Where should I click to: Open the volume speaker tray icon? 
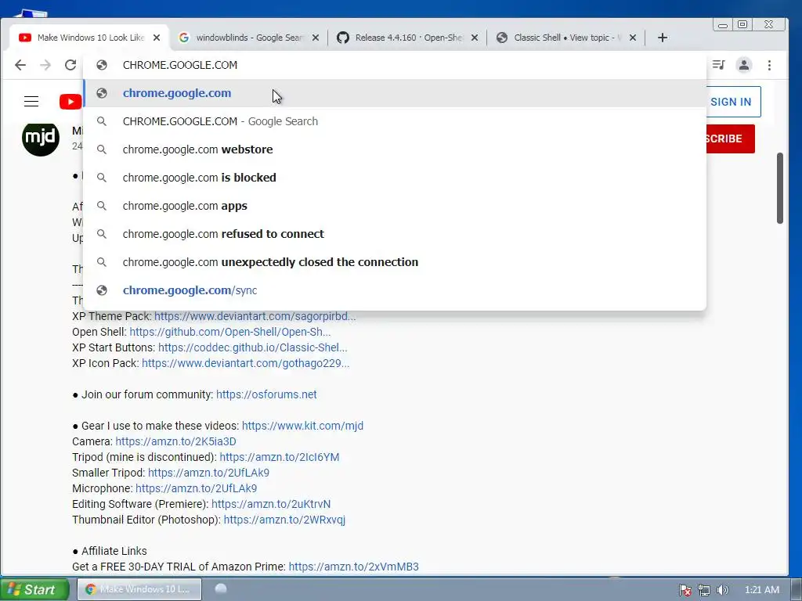(722, 590)
